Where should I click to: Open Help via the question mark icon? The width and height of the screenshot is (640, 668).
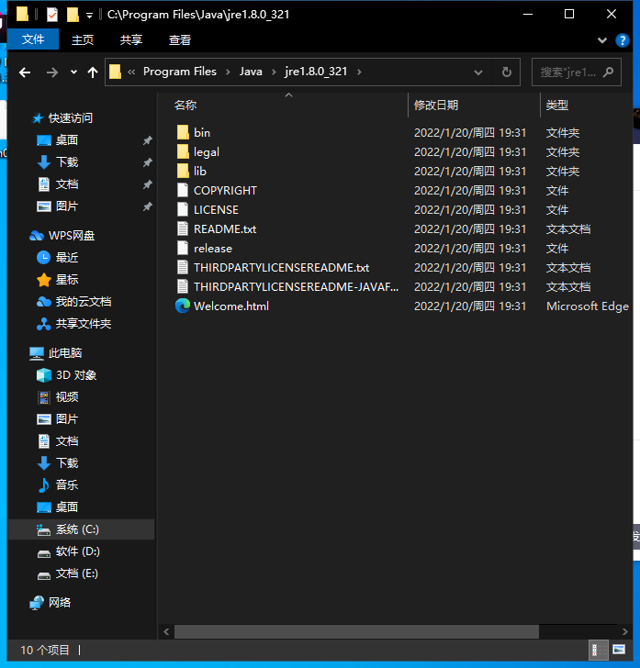tap(622, 40)
